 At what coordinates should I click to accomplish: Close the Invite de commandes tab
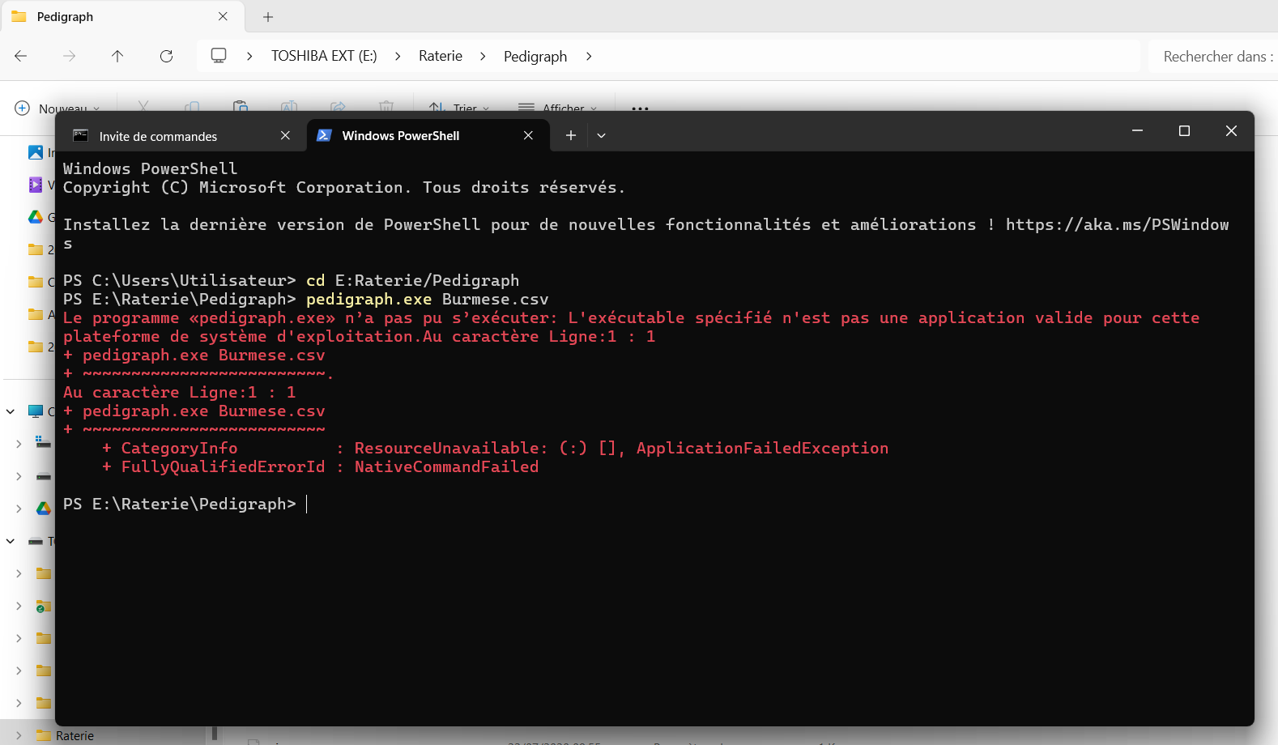(x=285, y=135)
